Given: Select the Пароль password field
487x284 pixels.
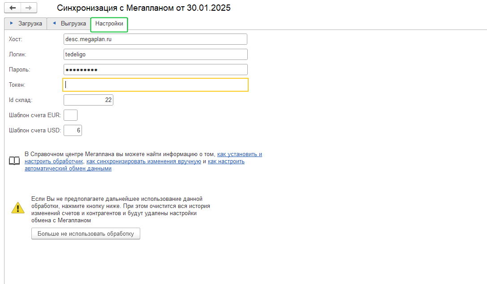Looking at the screenshot, I should (155, 70).
